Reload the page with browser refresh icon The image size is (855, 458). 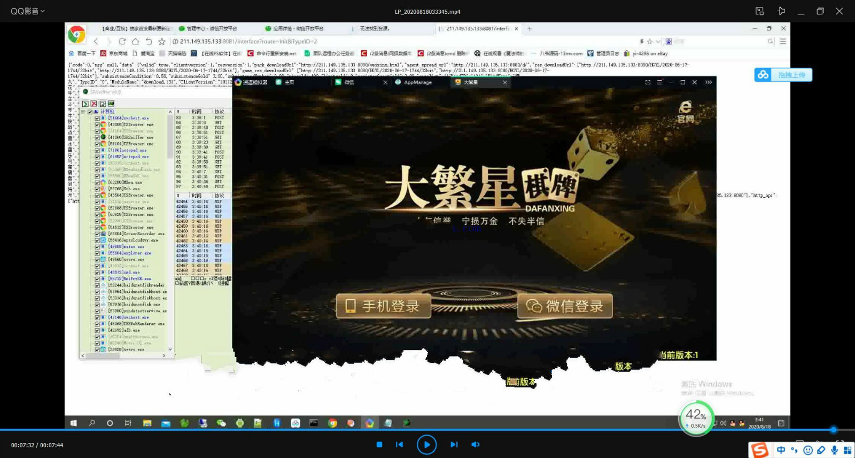coord(122,41)
